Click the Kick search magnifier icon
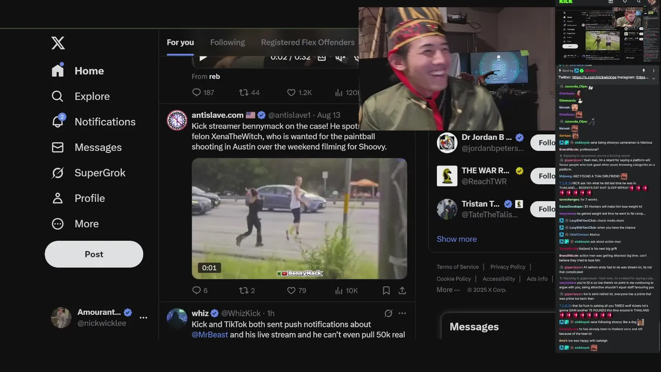The image size is (661, 372). click(638, 2)
